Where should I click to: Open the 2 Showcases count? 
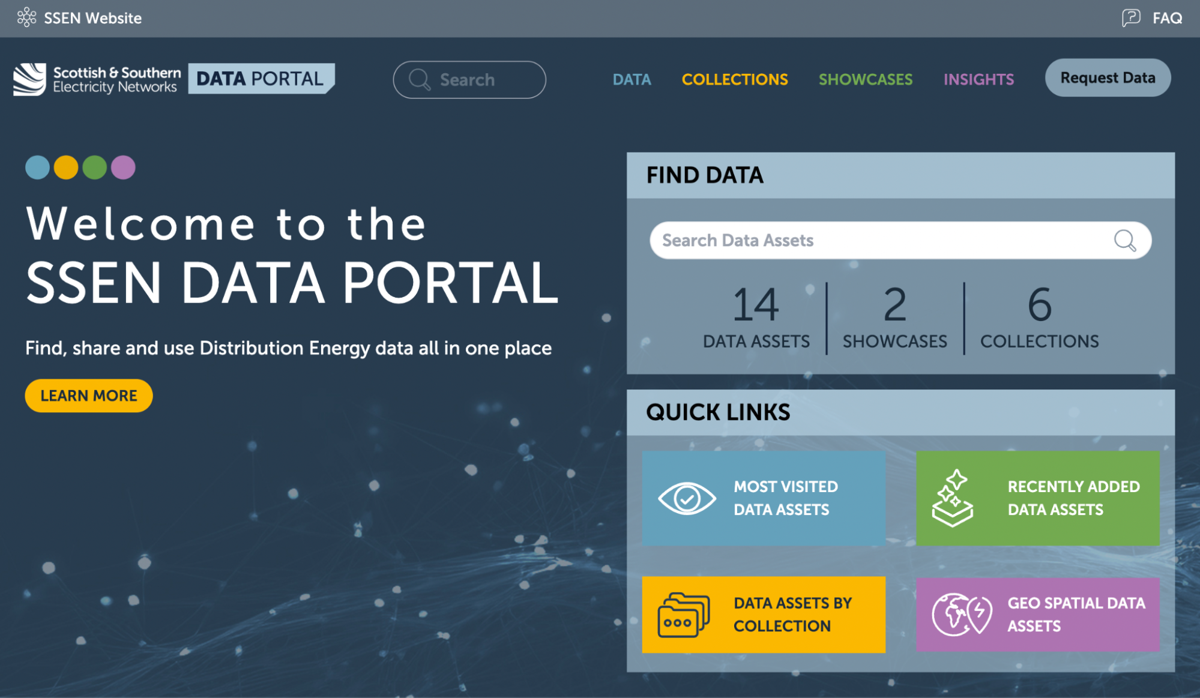click(x=894, y=317)
